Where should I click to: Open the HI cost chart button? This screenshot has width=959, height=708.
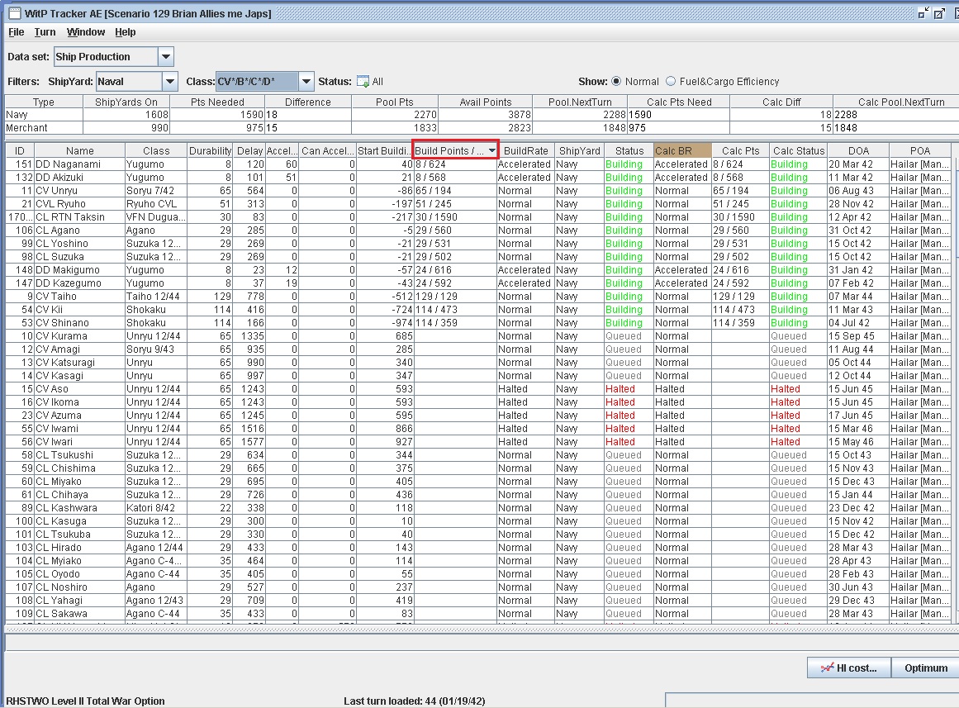(x=848, y=668)
